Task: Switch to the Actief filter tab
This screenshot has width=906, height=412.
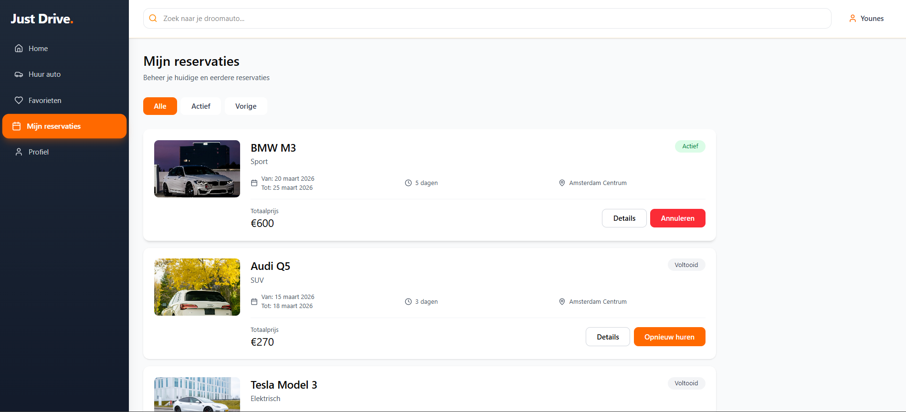Action: pyautogui.click(x=201, y=106)
